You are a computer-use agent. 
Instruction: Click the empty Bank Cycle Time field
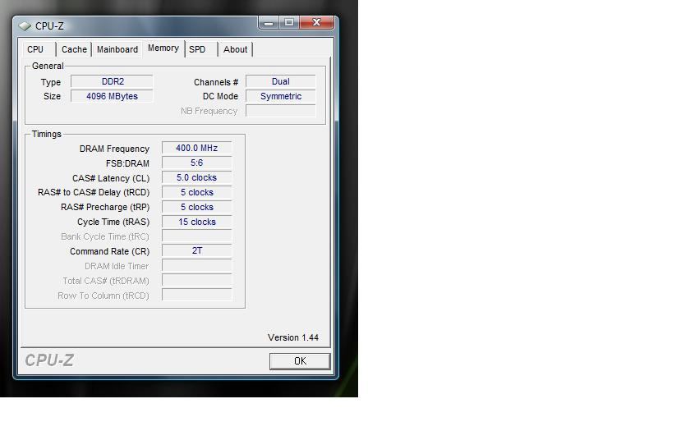[196, 236]
